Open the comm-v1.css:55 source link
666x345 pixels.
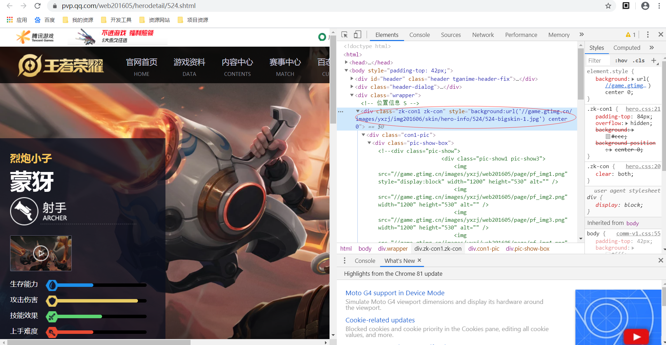(638, 234)
